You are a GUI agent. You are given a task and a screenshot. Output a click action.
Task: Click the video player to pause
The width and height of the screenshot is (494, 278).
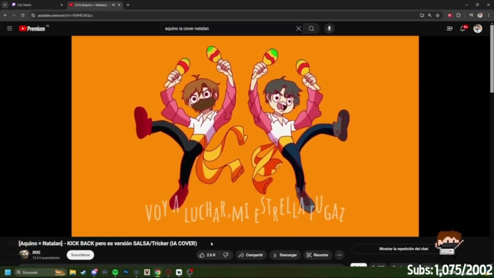coord(245,136)
